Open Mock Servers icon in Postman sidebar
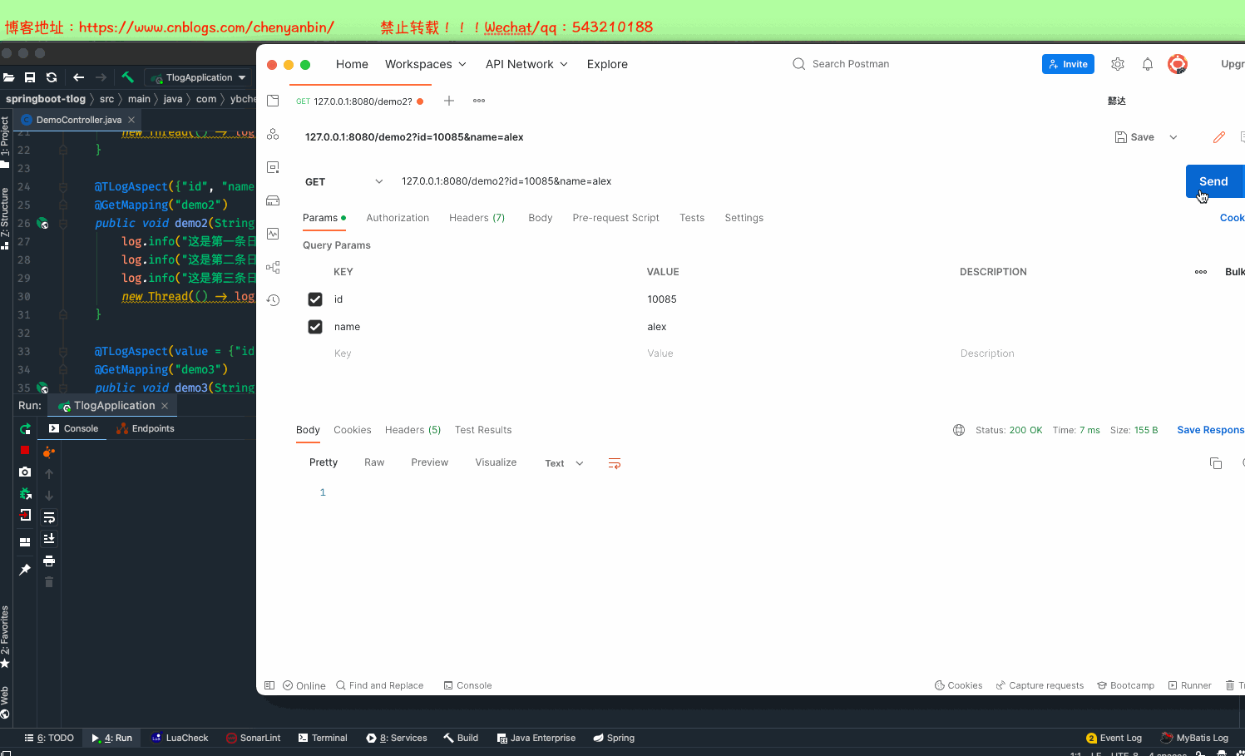This screenshot has height=756, width=1245. (x=273, y=200)
